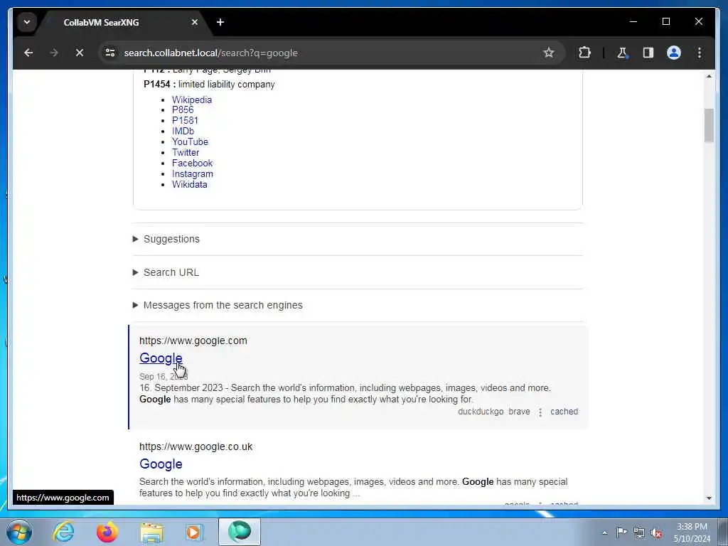Click the duckduckgo engine label
728x546 pixels.
tap(481, 412)
